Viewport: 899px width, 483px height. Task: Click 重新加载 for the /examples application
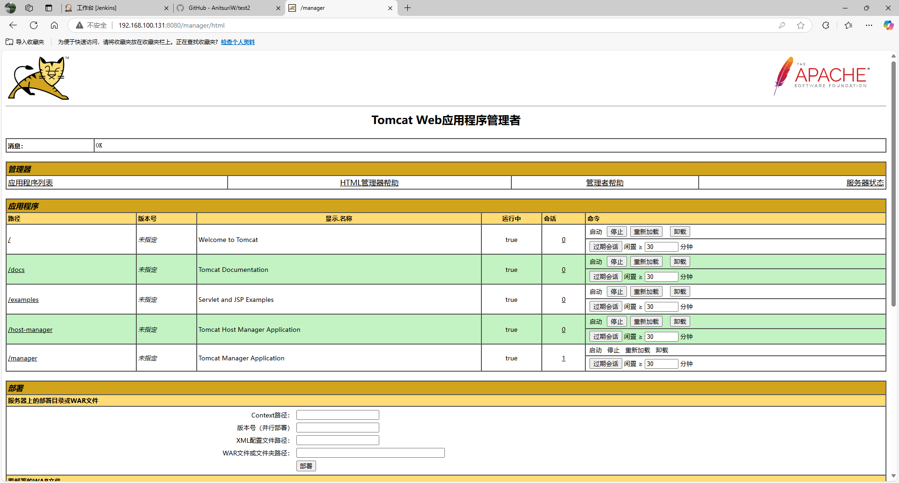(x=646, y=292)
